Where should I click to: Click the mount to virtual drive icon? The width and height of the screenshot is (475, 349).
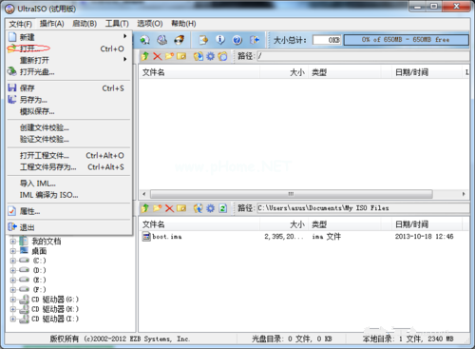[x=162, y=40]
